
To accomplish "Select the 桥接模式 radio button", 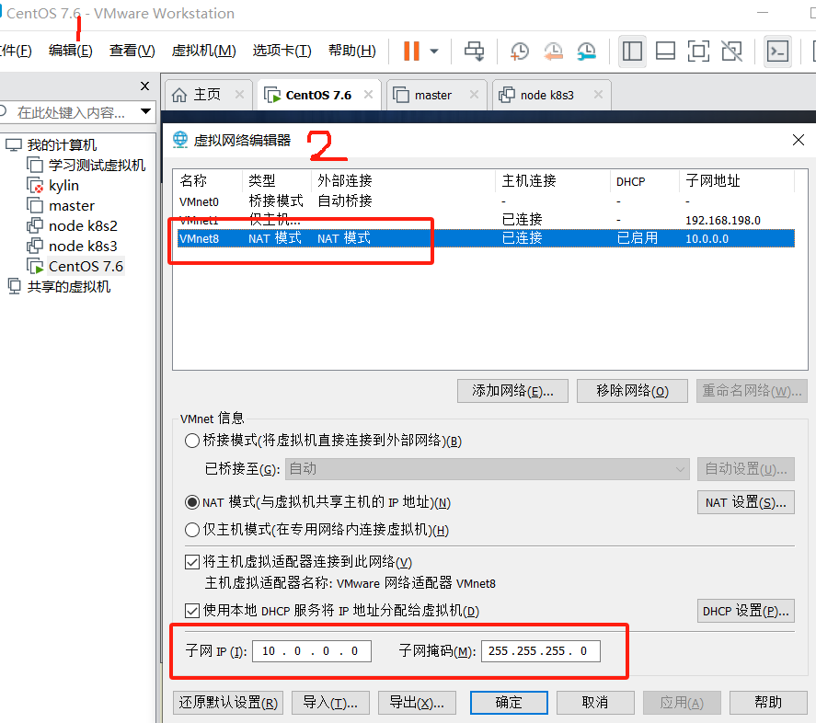I will pyautogui.click(x=192, y=441).
